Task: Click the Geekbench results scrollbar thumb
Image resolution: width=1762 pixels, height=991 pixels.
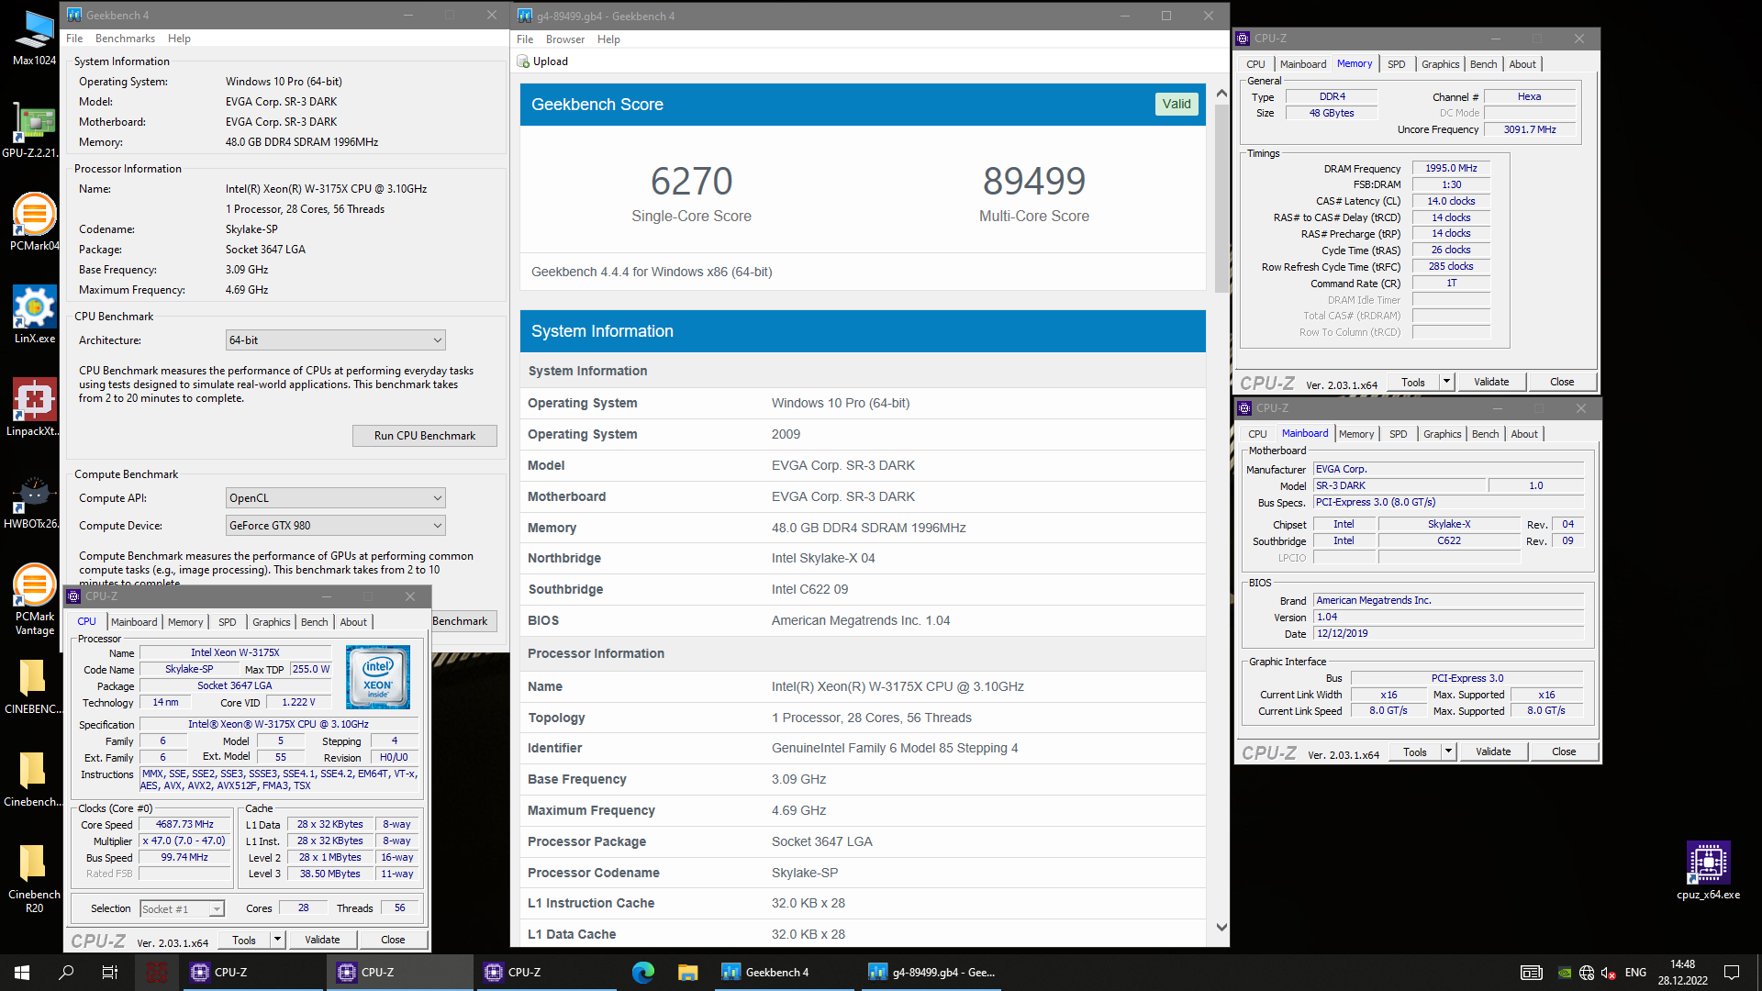Action: tap(1221, 197)
